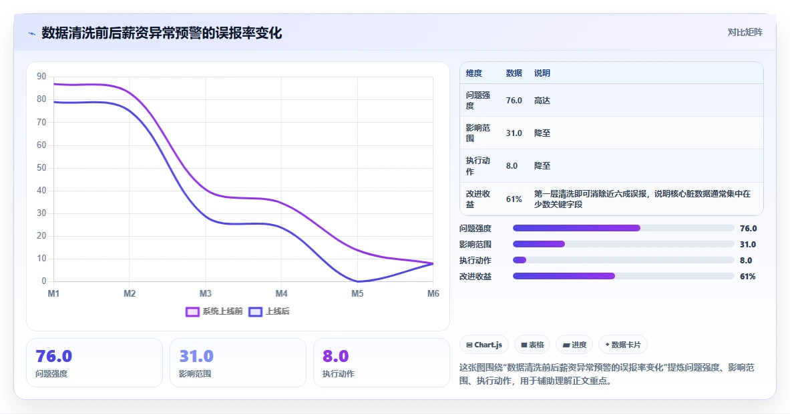Click the 影响范围 progress bar

tap(623, 245)
